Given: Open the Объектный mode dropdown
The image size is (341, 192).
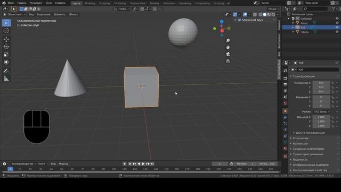Looking at the screenshot, I should (x=14, y=14).
